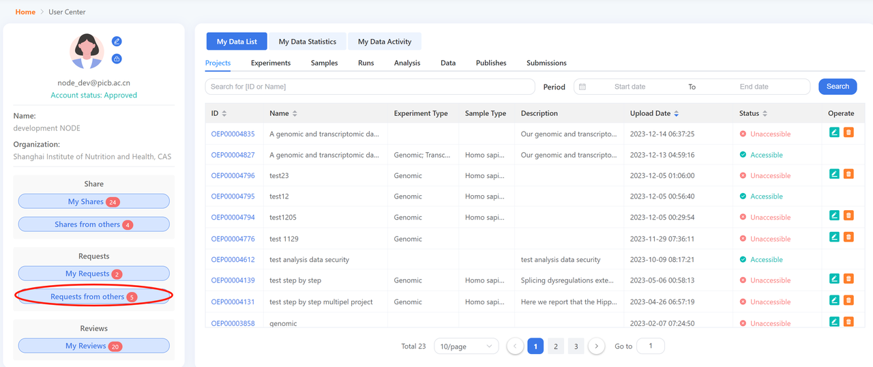The width and height of the screenshot is (873, 367).
Task: Open the Experiments sub-tab
Action: [x=270, y=63]
